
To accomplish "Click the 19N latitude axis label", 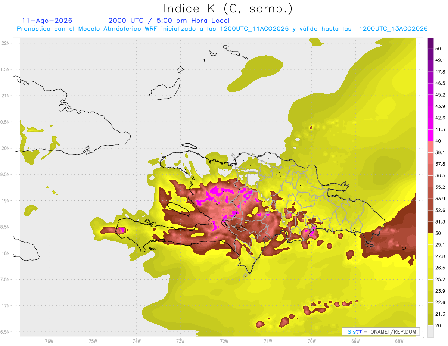I will tap(6, 200).
